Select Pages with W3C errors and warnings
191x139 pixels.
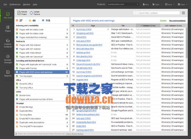(42, 72)
